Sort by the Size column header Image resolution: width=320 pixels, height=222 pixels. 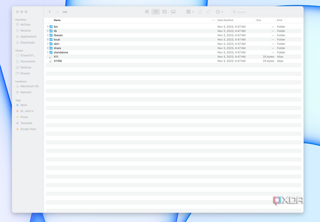pos(259,20)
